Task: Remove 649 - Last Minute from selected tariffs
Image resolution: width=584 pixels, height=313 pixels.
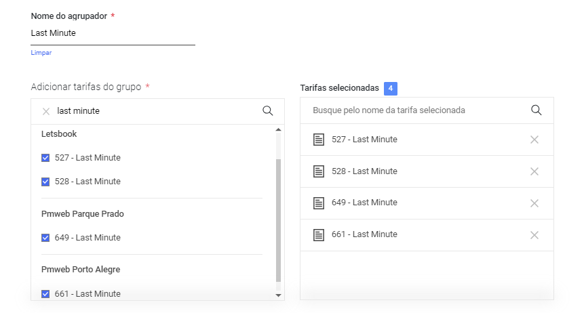Action: 534,203
